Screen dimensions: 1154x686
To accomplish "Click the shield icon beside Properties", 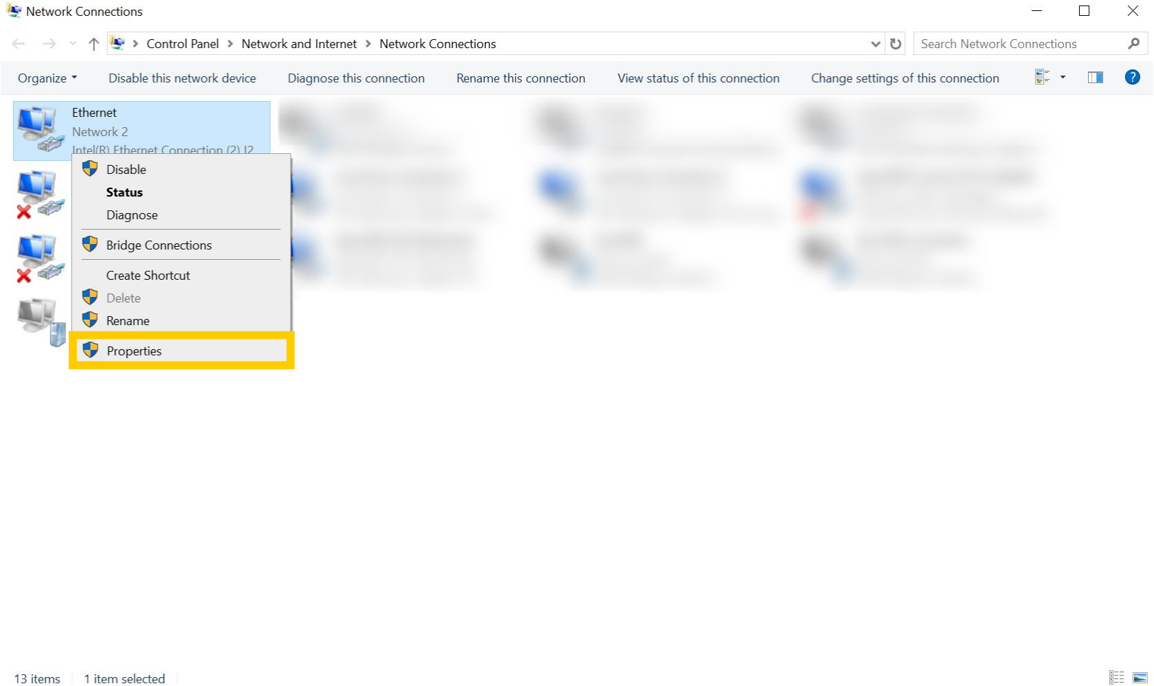I will pos(90,350).
